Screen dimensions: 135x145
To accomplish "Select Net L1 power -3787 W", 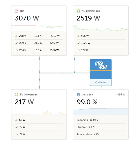I will pyautogui.click(x=55, y=36).
